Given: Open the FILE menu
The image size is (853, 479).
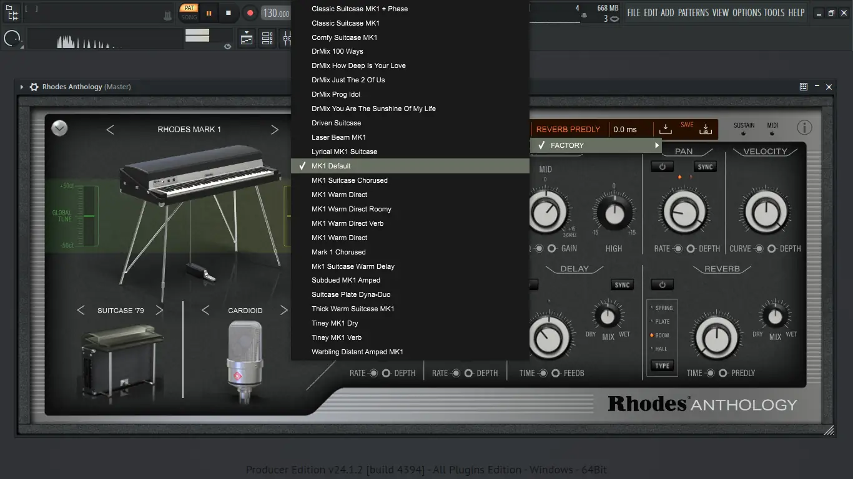Looking at the screenshot, I should 634,12.
